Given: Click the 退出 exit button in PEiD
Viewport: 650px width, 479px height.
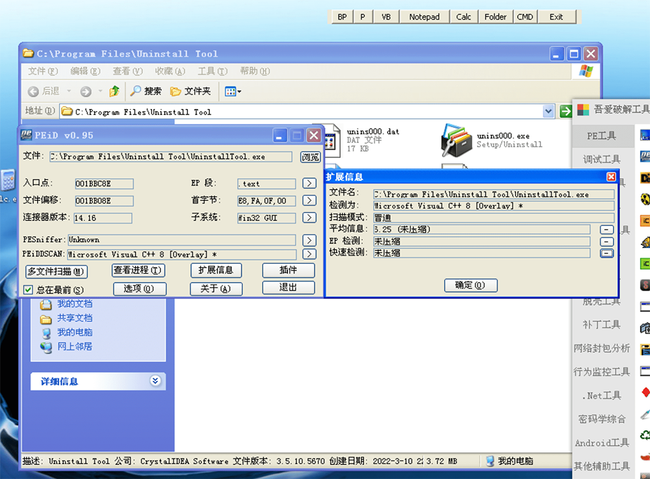Looking at the screenshot, I should pos(289,287).
